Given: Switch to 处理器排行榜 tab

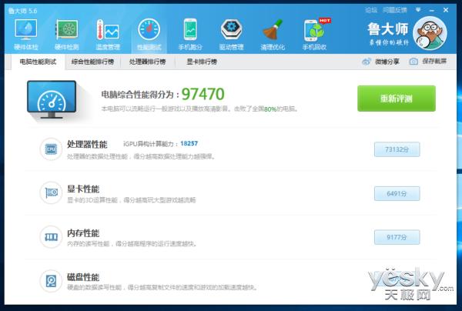Looking at the screenshot, I should tap(148, 62).
